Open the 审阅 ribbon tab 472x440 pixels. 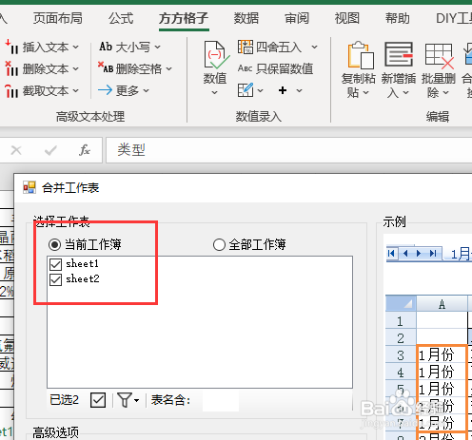coord(297,18)
